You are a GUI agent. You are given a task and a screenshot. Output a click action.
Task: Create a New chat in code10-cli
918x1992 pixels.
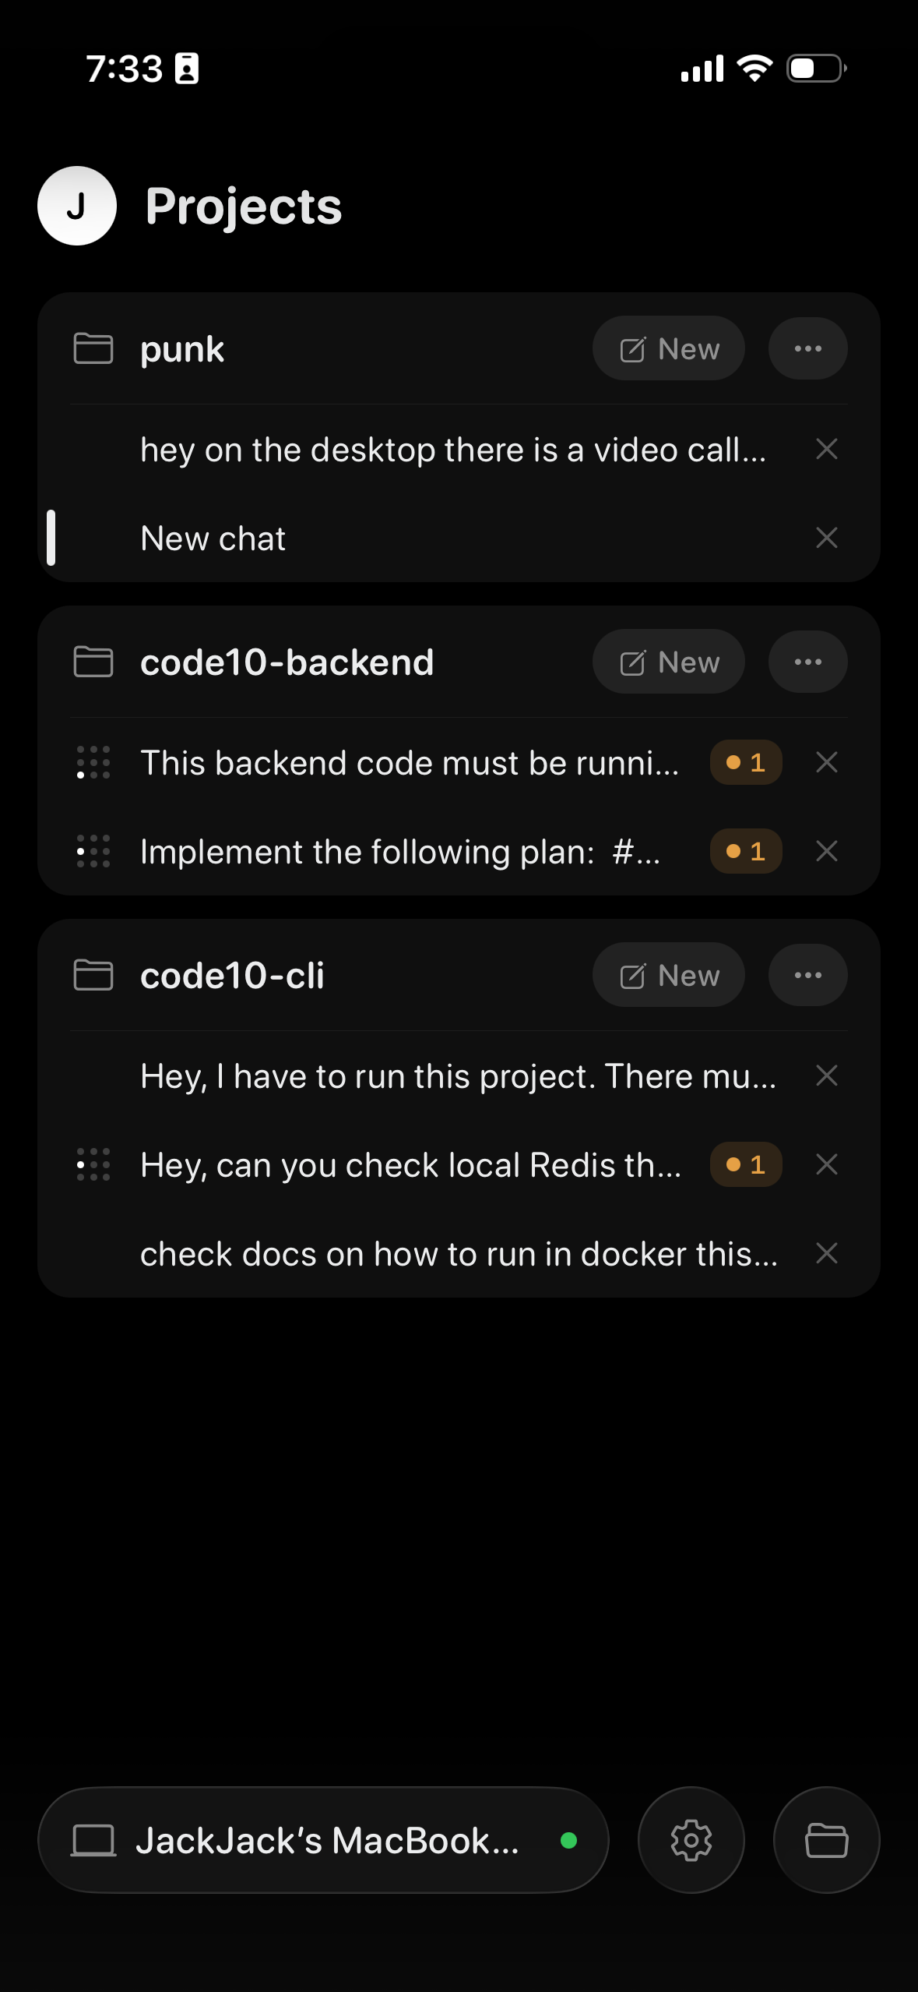pos(669,975)
